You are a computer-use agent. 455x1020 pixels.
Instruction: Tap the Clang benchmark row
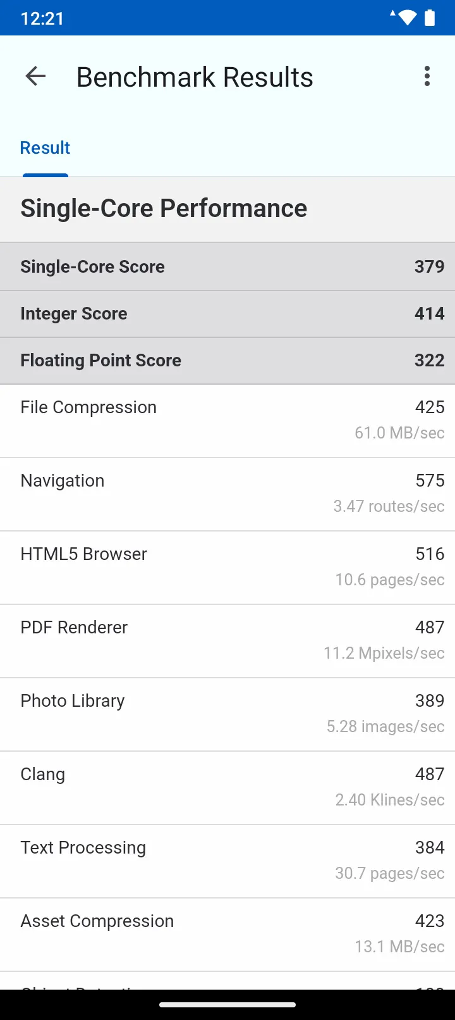coord(227,788)
